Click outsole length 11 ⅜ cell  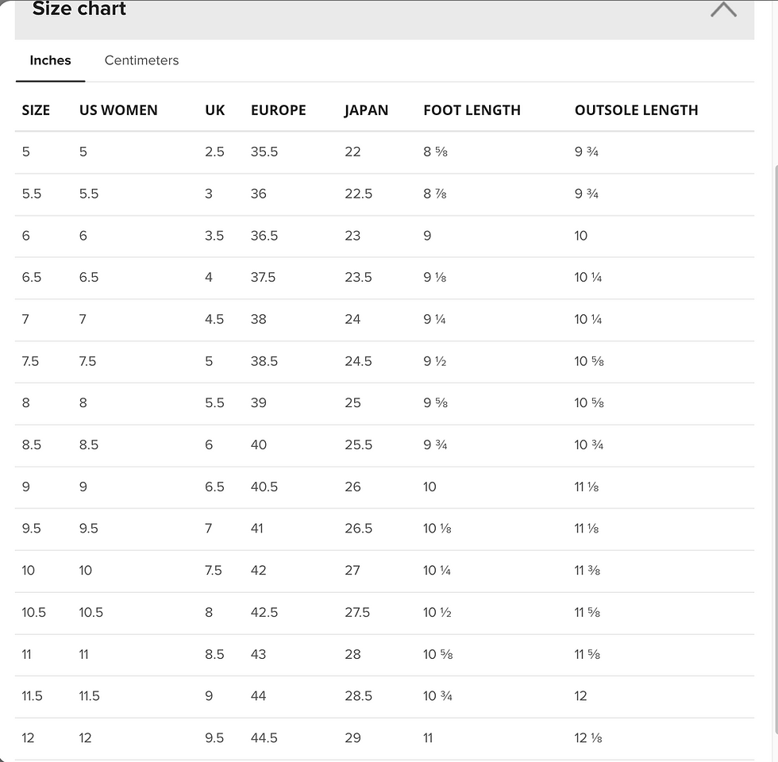click(587, 571)
